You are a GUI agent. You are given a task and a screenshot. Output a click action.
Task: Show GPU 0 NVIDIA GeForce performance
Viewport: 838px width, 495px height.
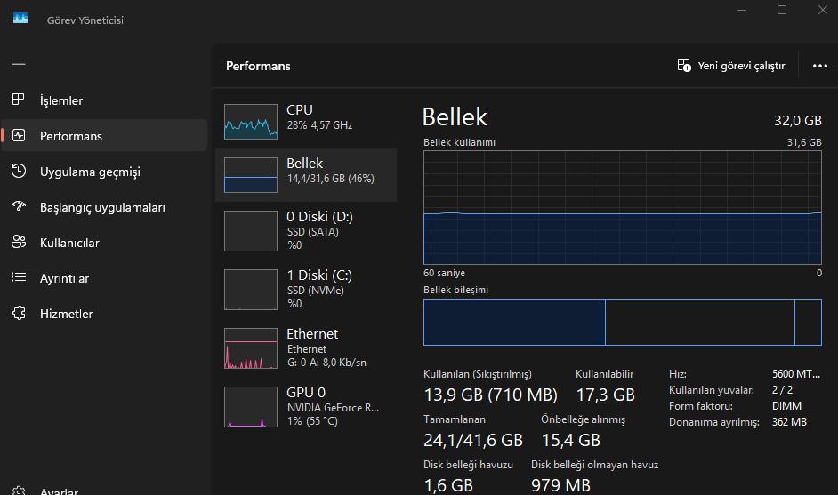pos(251,407)
